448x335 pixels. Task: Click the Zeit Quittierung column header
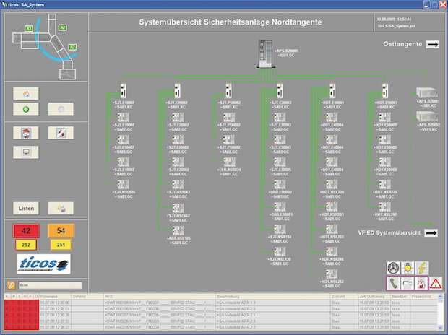(x=374, y=297)
